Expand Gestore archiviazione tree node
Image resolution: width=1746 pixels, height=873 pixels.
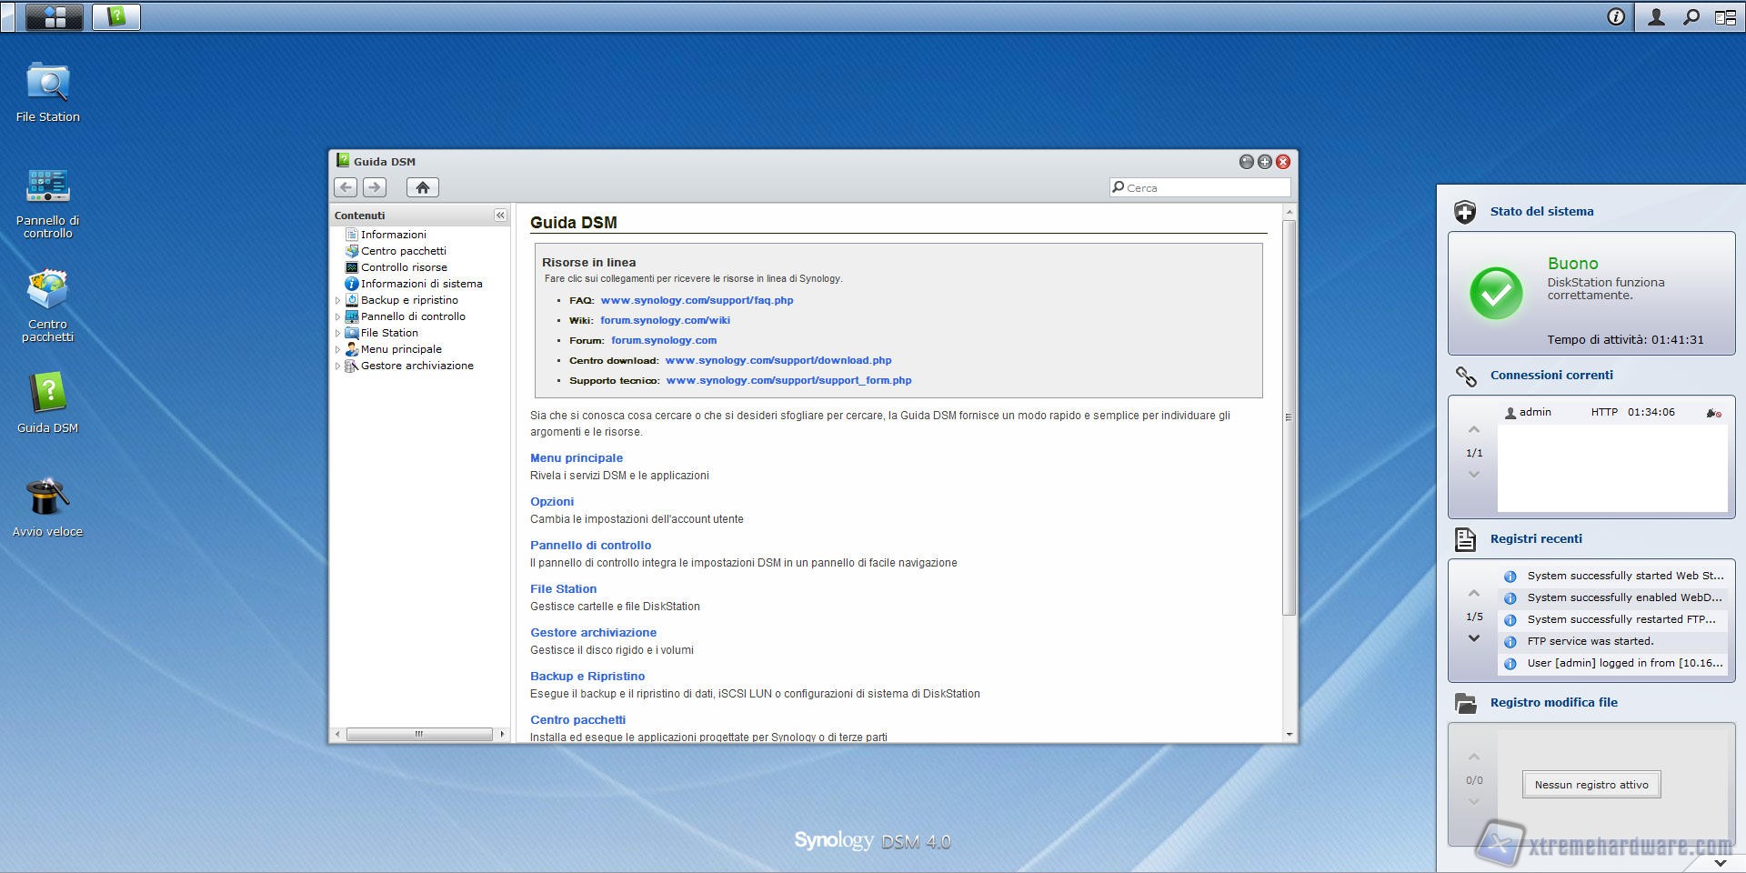[x=338, y=366]
